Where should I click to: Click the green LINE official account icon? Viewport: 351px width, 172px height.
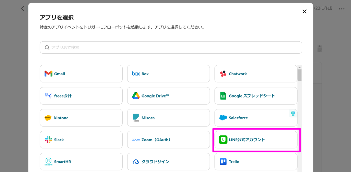(x=223, y=140)
